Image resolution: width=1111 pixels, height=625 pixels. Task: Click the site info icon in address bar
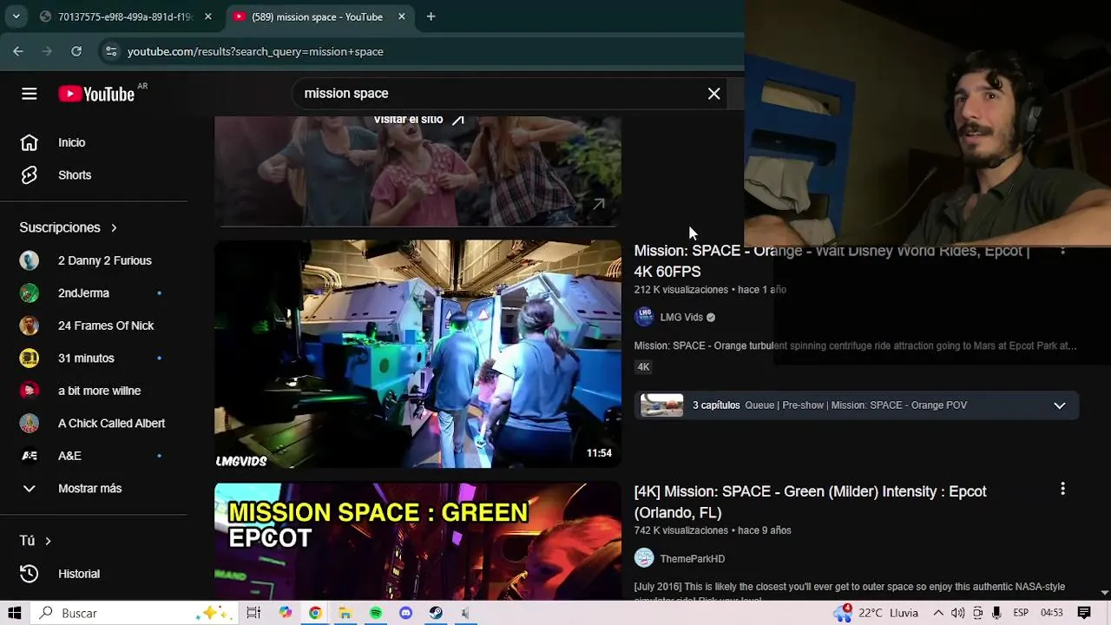[111, 51]
